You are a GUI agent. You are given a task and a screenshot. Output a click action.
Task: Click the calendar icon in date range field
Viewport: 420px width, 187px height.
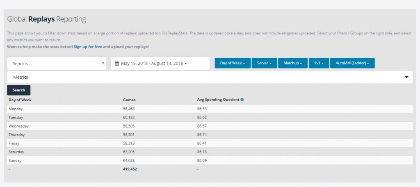(117, 64)
